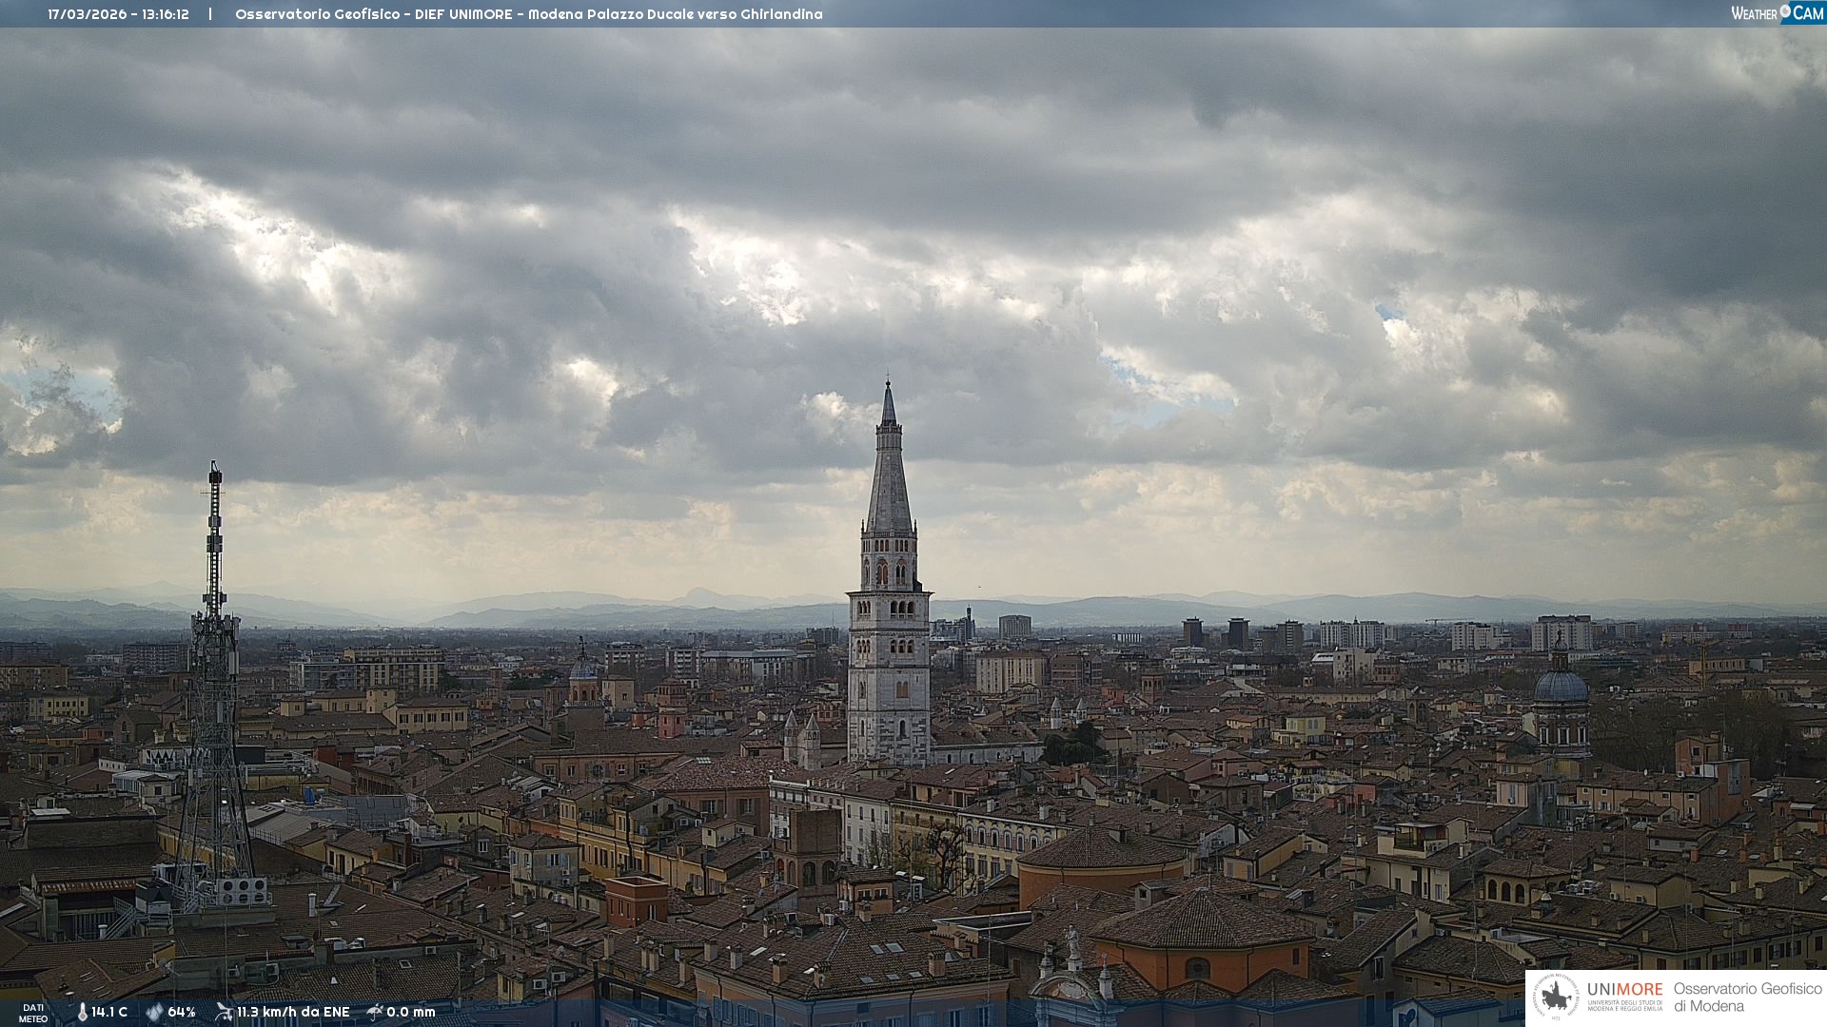1827x1027 pixels.
Task: Click the UNIMORE university seal emblem
Action: click(x=1557, y=998)
